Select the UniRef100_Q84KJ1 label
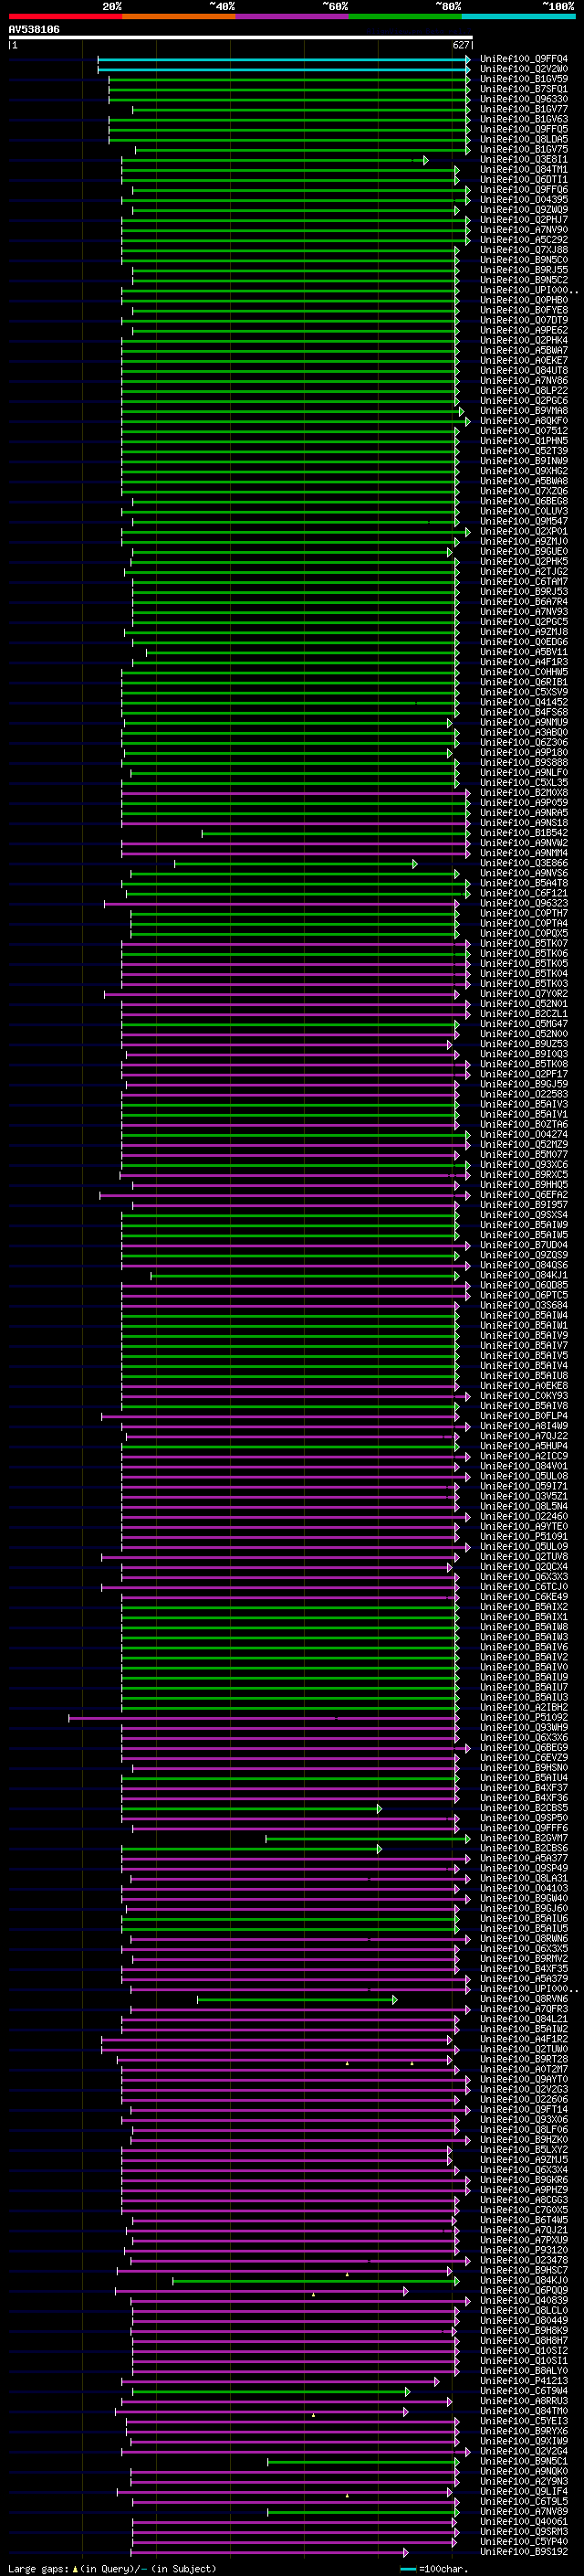The image size is (584, 2576). pyautogui.click(x=524, y=1275)
